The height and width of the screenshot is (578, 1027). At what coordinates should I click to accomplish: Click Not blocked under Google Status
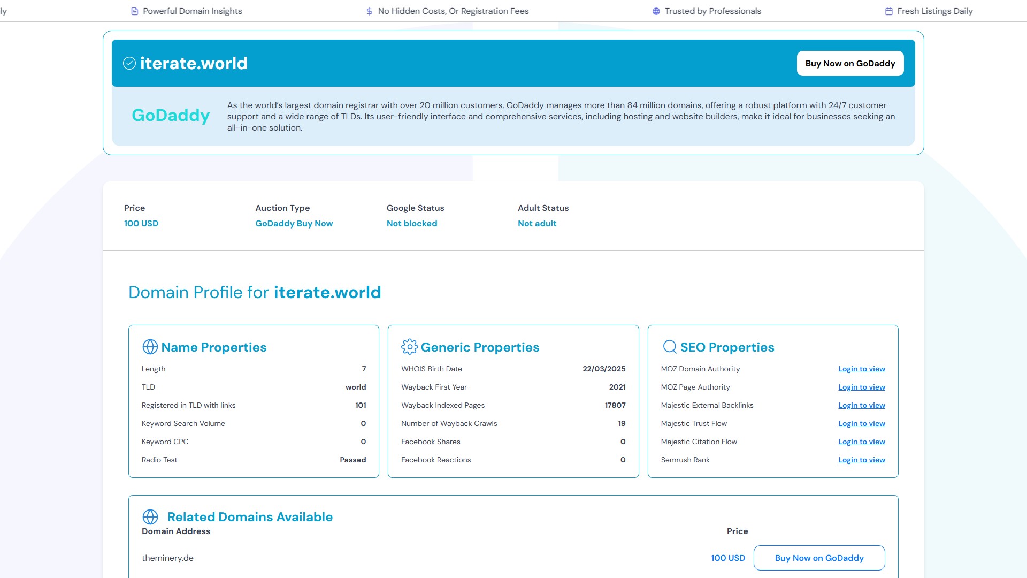pos(412,223)
